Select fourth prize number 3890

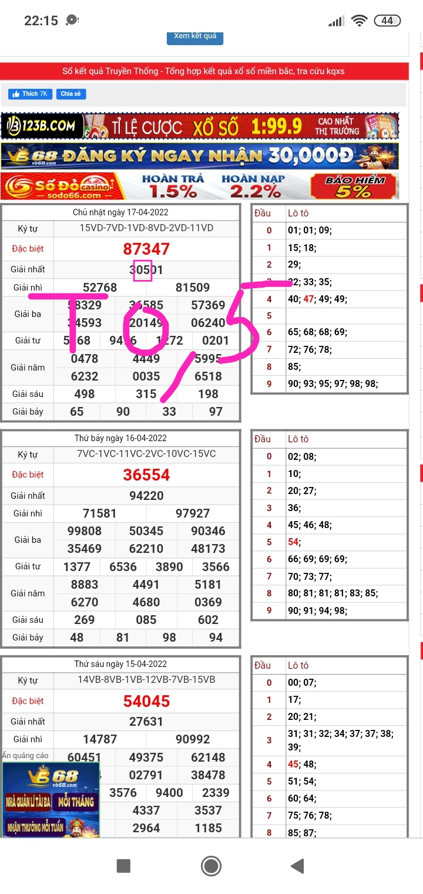point(169,567)
